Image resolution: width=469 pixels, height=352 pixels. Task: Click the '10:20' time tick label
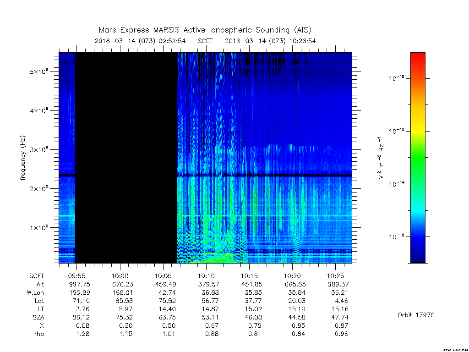coord(292,276)
